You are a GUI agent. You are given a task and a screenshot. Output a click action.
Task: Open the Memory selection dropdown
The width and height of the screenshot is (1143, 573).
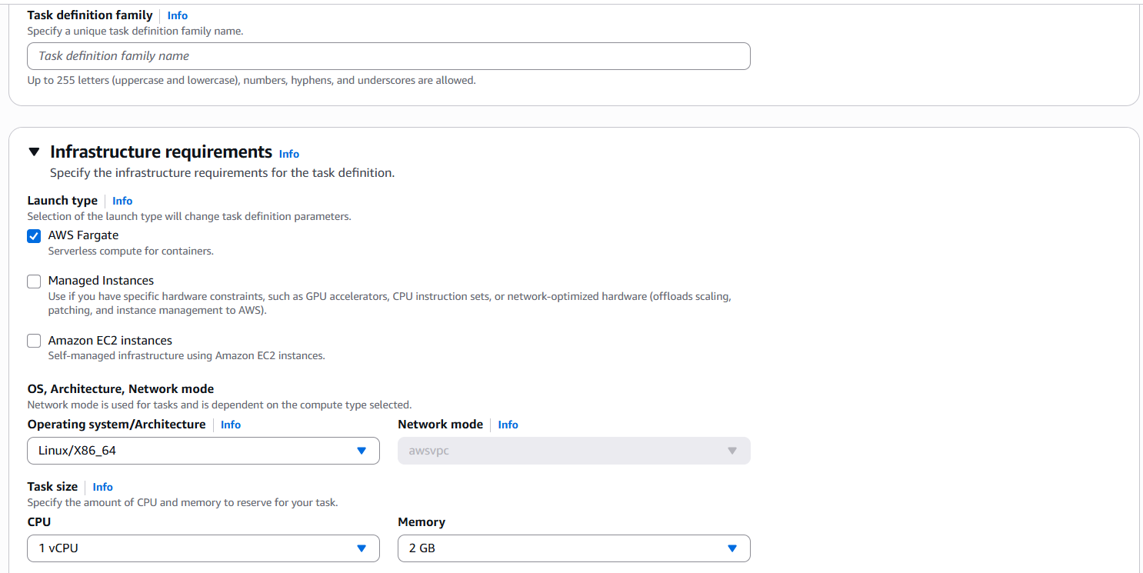574,548
